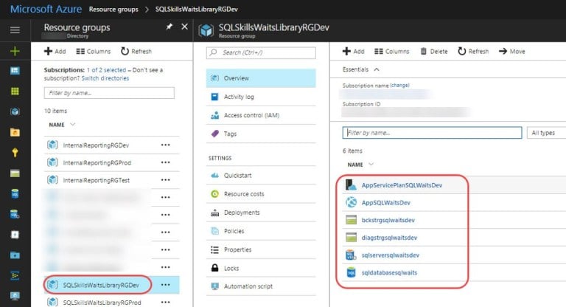
Task: Open sqlserversqlwaitsdev resource
Action: [x=390, y=255]
